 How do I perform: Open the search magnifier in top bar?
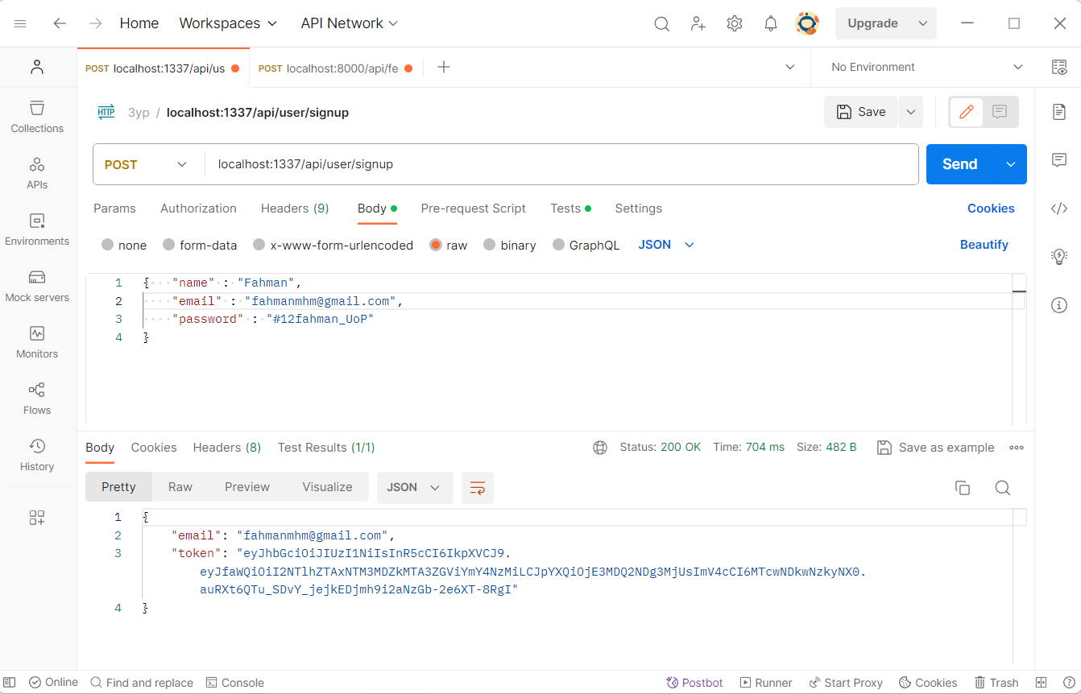tap(661, 23)
